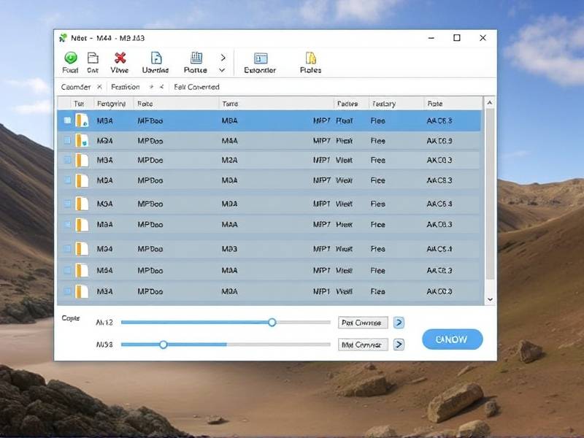584x438 pixels.
Task: Switch to the Converter tab
Action: pos(75,87)
